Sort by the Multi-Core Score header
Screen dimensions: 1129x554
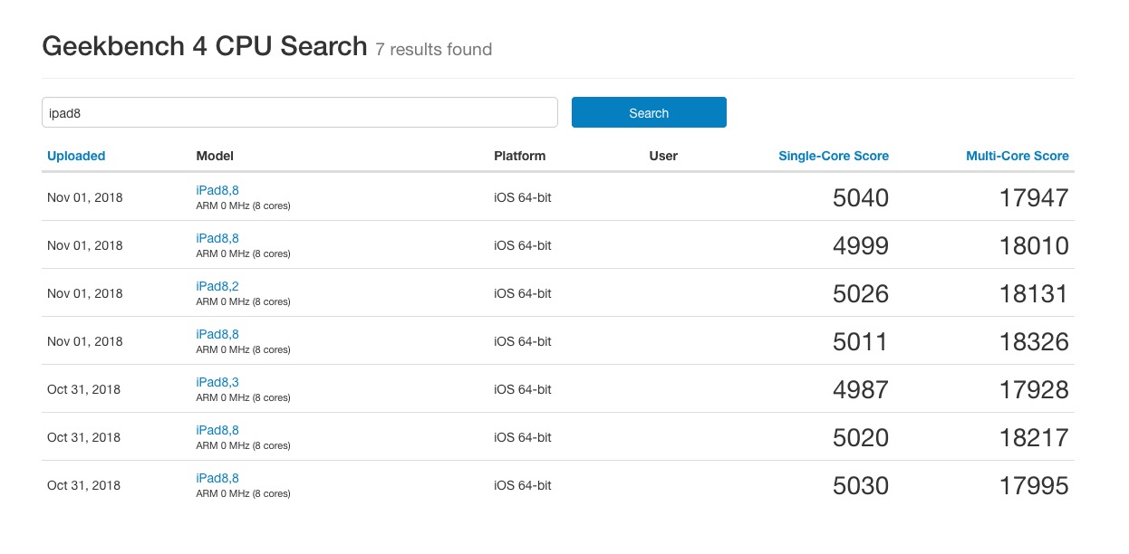point(1017,156)
